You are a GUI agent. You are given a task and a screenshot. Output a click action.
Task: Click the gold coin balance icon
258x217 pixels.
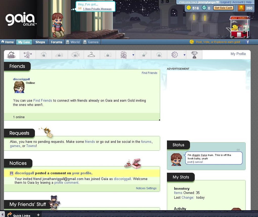click(188, 8)
